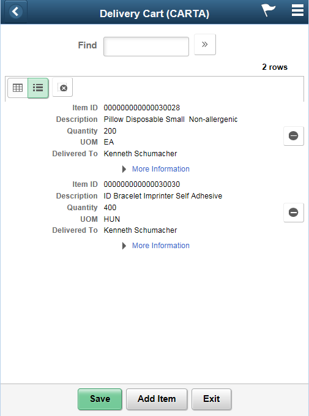Select item ID 000000000000030030

[142, 184]
